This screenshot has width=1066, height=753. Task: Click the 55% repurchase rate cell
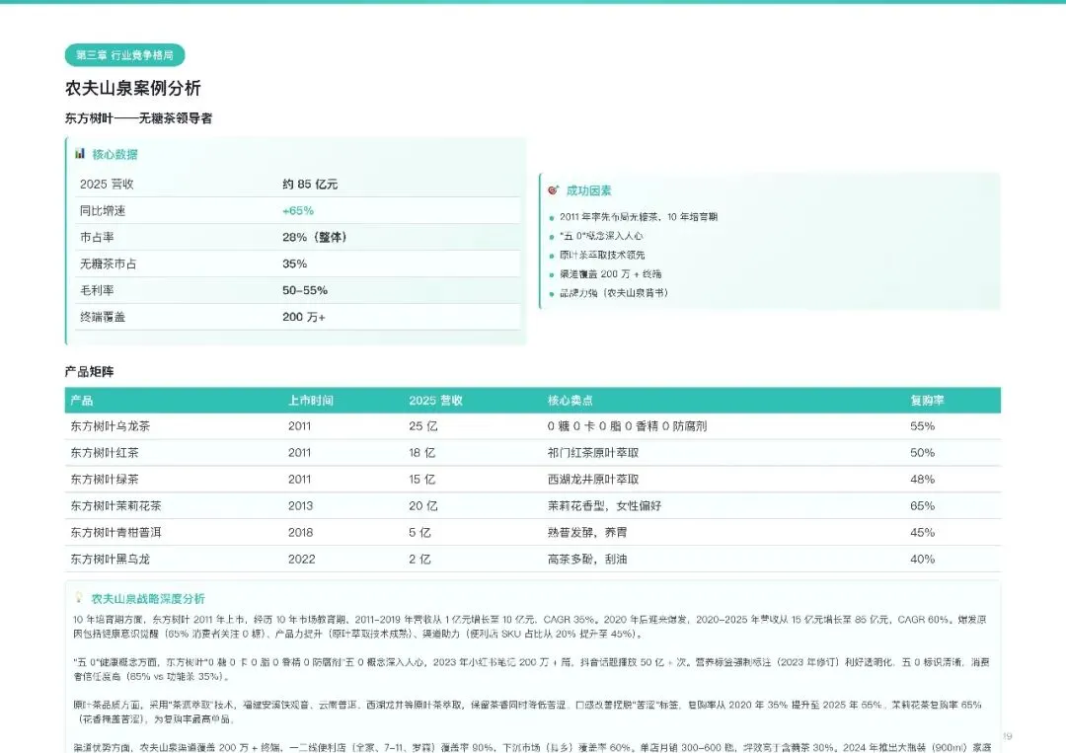click(x=923, y=426)
